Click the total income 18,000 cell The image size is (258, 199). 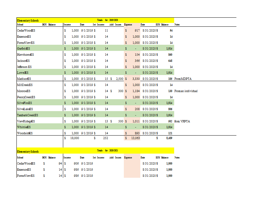click(74, 138)
